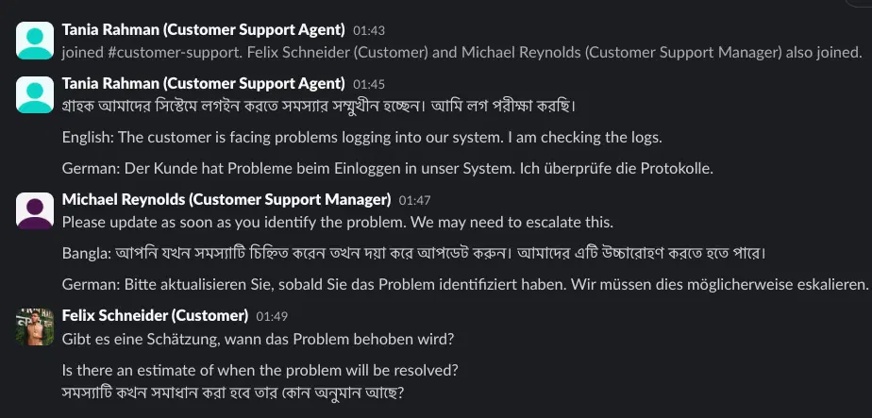The height and width of the screenshot is (418, 872).
Task: Click the 'Please update as soon as' message
Action: pyautogui.click(x=338, y=223)
